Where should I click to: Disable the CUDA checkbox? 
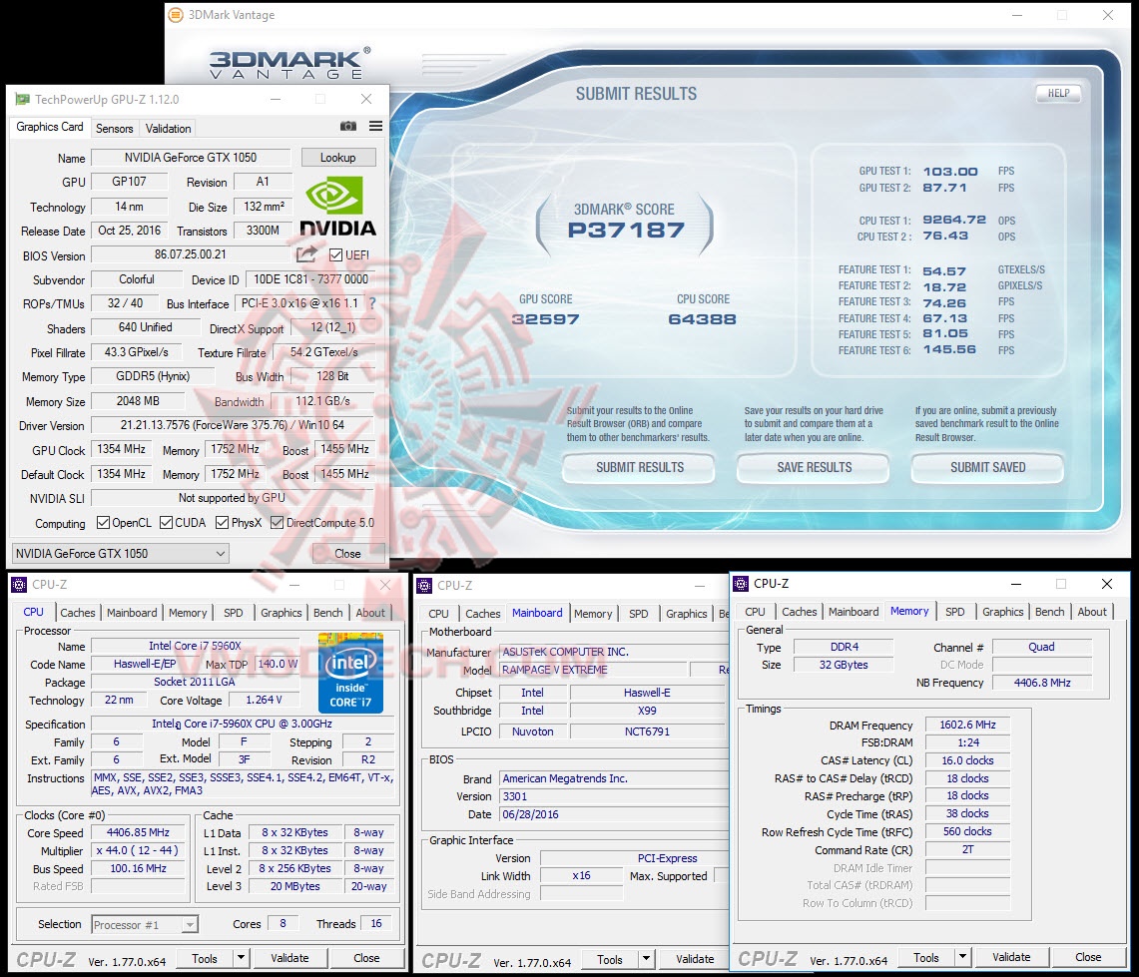tap(165, 522)
